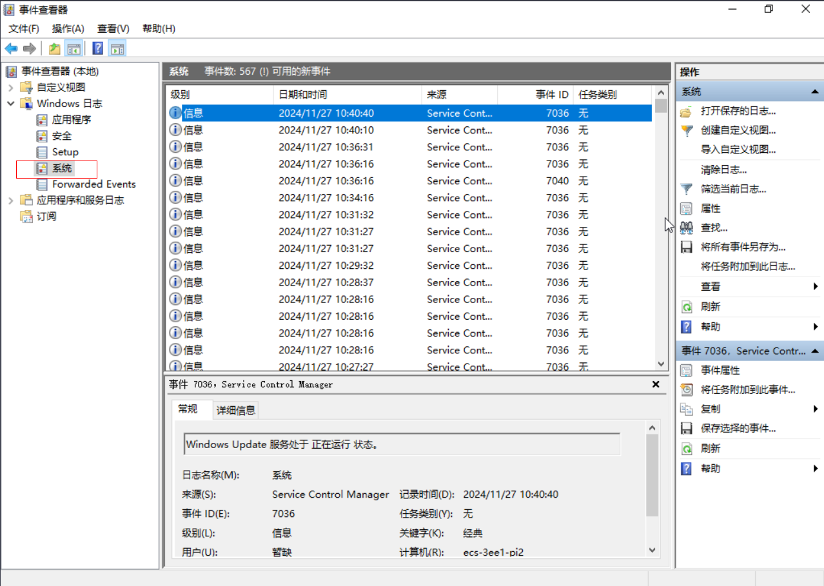Image resolution: width=824 pixels, height=586 pixels.
Task: Click 帮助 icon under the 系统 actions section
Action: coord(687,326)
